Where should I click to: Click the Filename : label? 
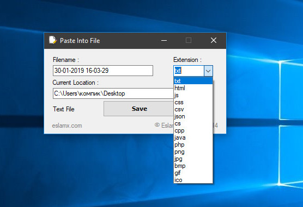(x=66, y=60)
